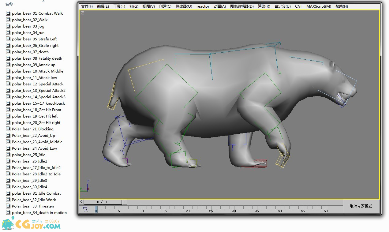Open the mini curve editor icon

click(85, 209)
